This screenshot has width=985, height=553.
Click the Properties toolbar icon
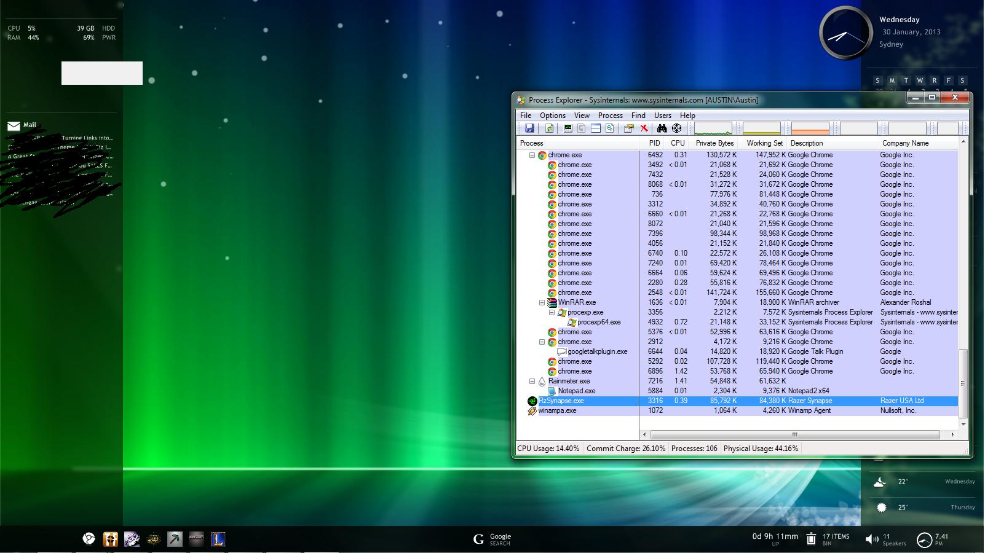628,128
